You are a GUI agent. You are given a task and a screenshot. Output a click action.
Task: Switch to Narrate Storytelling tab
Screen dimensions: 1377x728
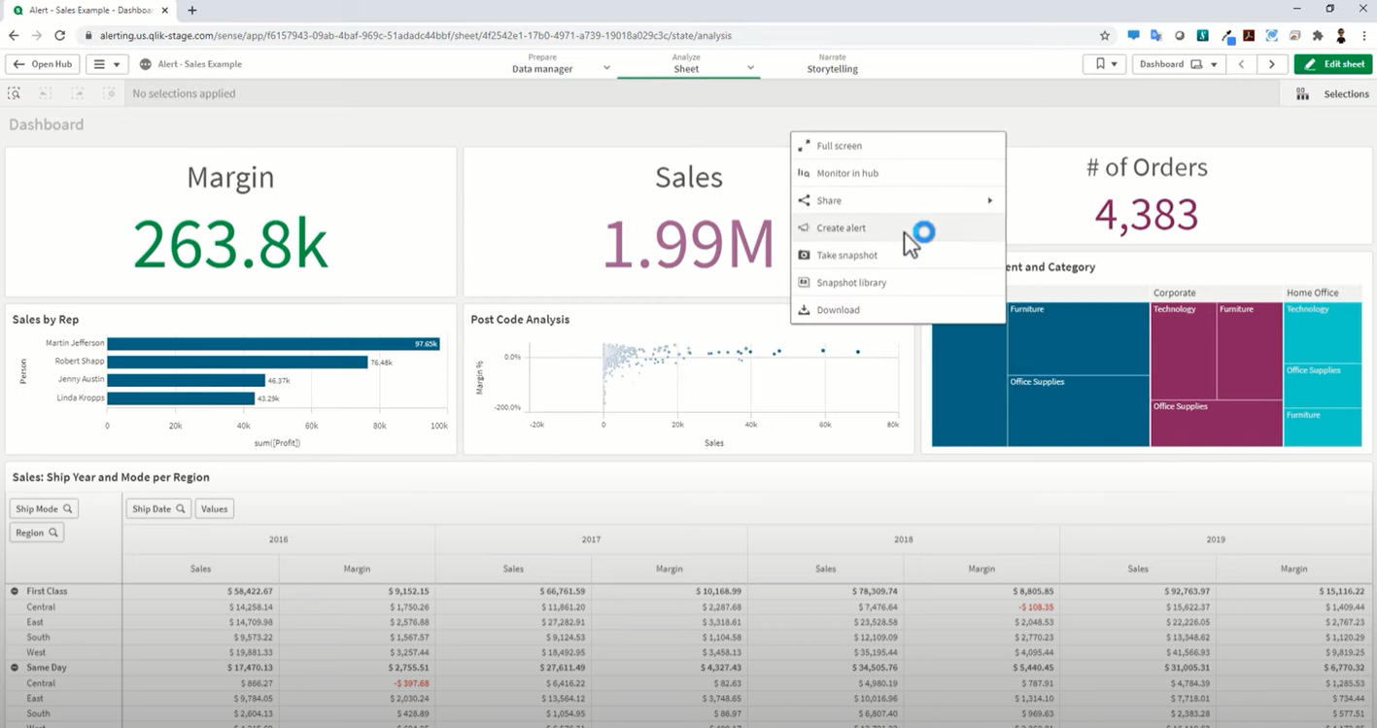tap(832, 64)
